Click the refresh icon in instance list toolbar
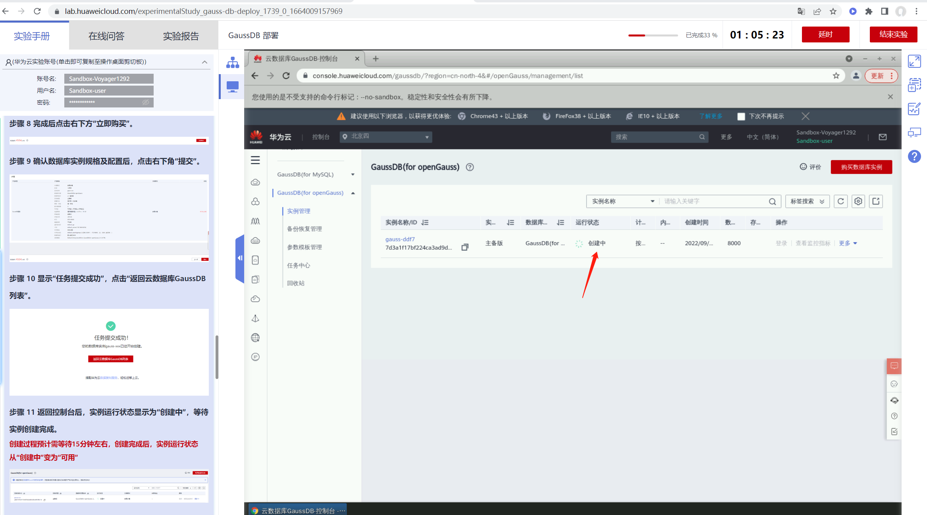 point(840,201)
